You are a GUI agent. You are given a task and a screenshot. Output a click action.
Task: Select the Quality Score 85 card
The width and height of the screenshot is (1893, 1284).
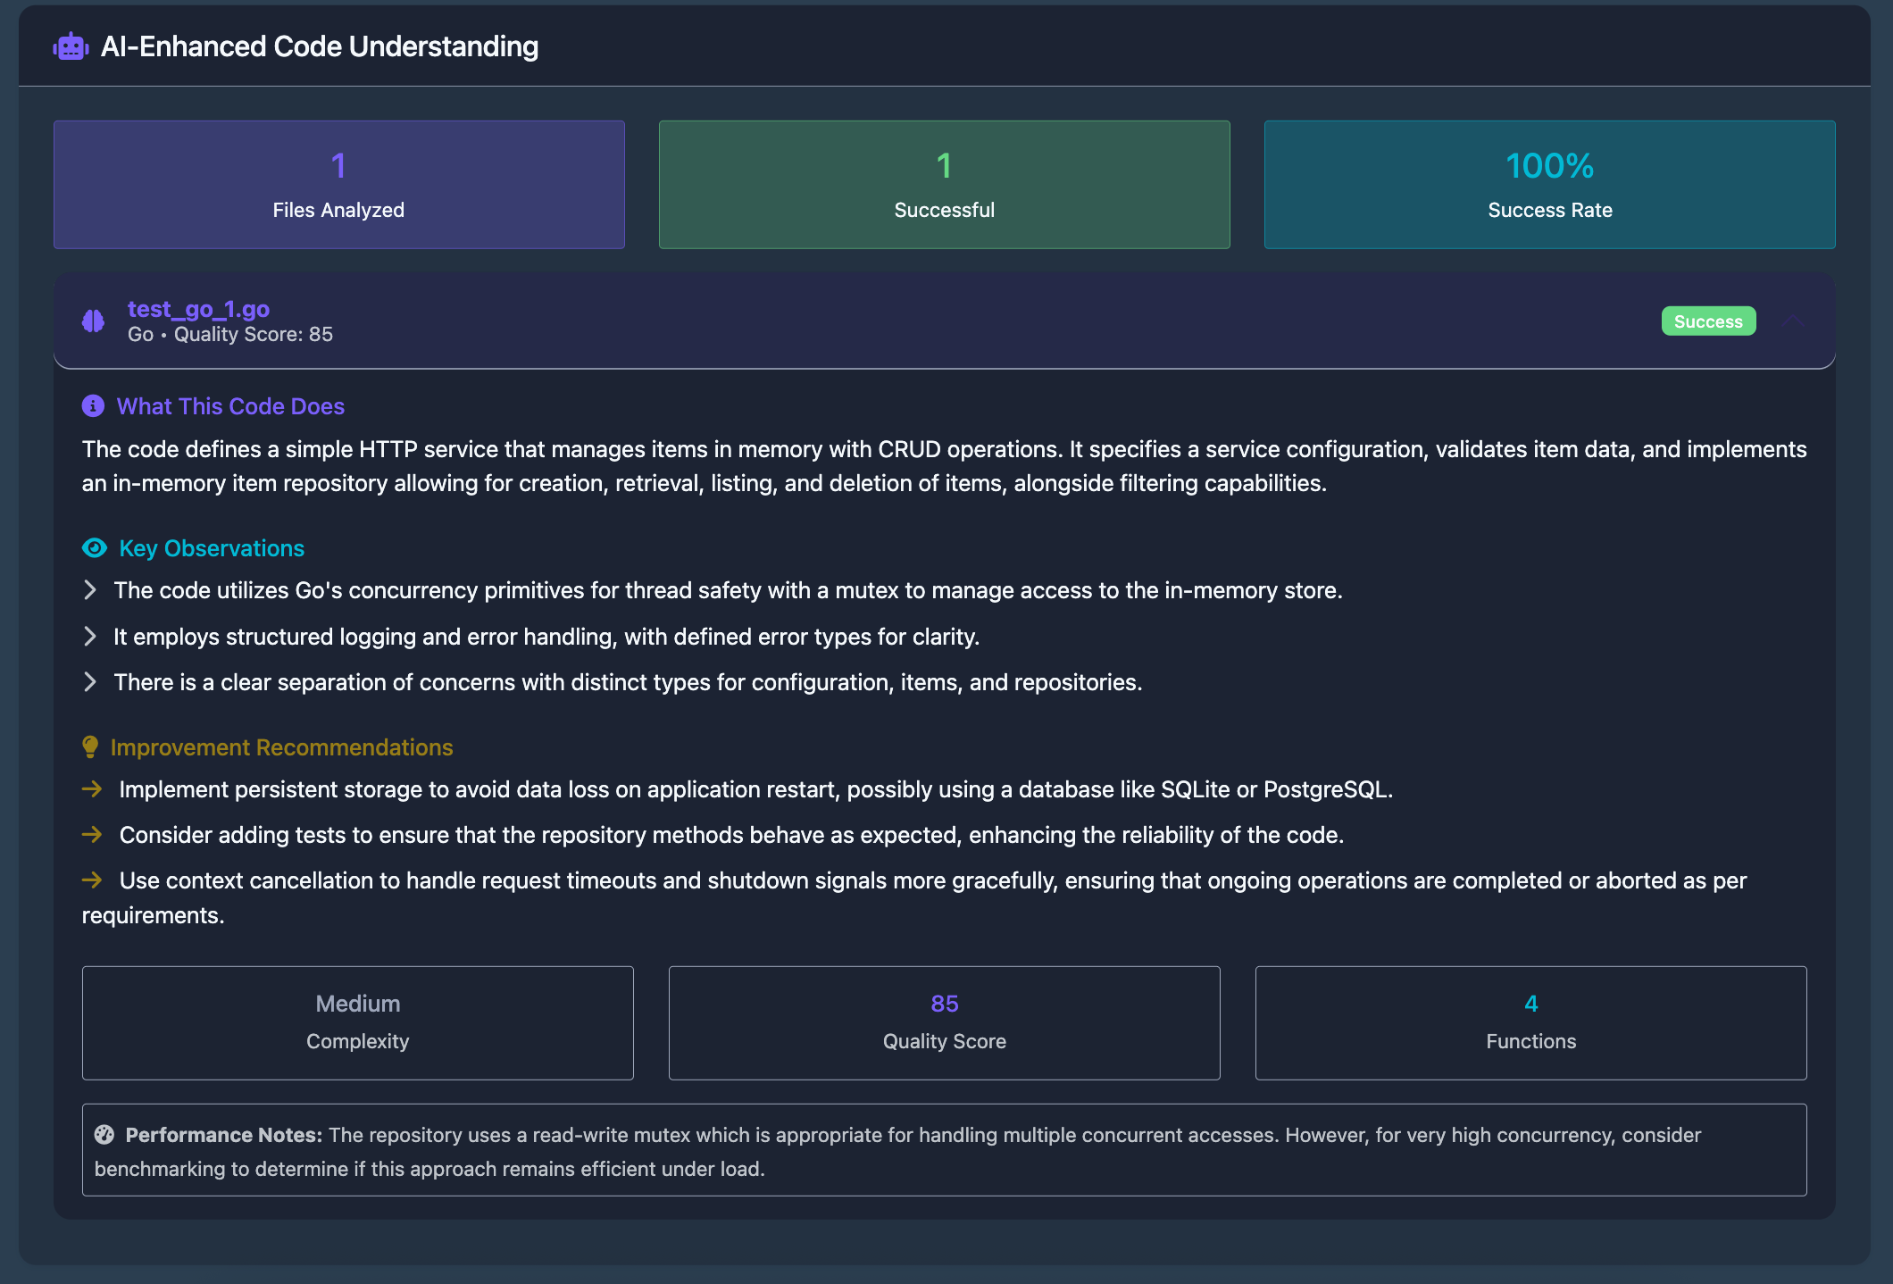(943, 1022)
